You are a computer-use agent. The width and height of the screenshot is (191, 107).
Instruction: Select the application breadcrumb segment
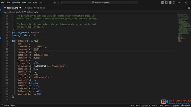coord(9,12)
